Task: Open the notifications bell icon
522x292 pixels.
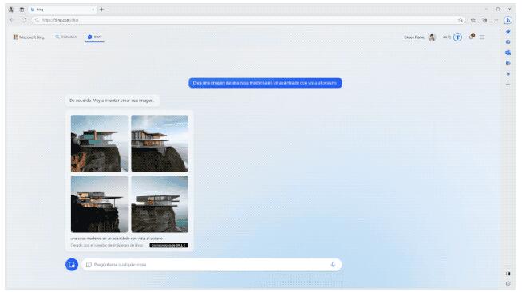Action: (472, 37)
